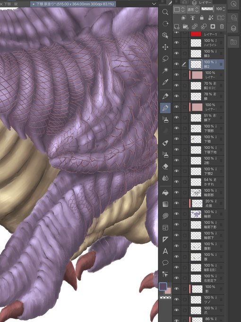Select the Eyedropper tool
241x322 pixels.
(x=165, y=82)
